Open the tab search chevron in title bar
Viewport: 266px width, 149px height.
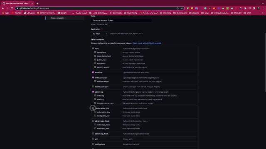pyautogui.click(x=263, y=3)
